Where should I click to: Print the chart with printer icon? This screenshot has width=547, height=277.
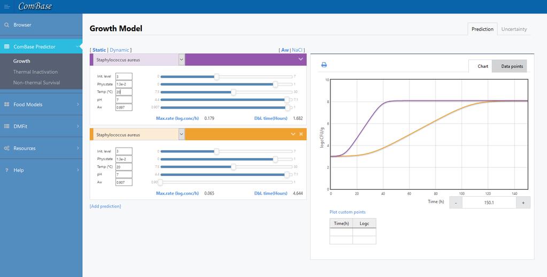click(x=323, y=65)
